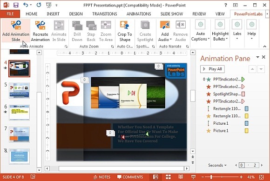Switch to the ANIMATIONS tab
Viewport: 270px width, 181px height.
139,14
